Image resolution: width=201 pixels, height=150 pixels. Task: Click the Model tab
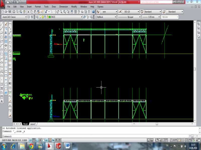(25, 124)
